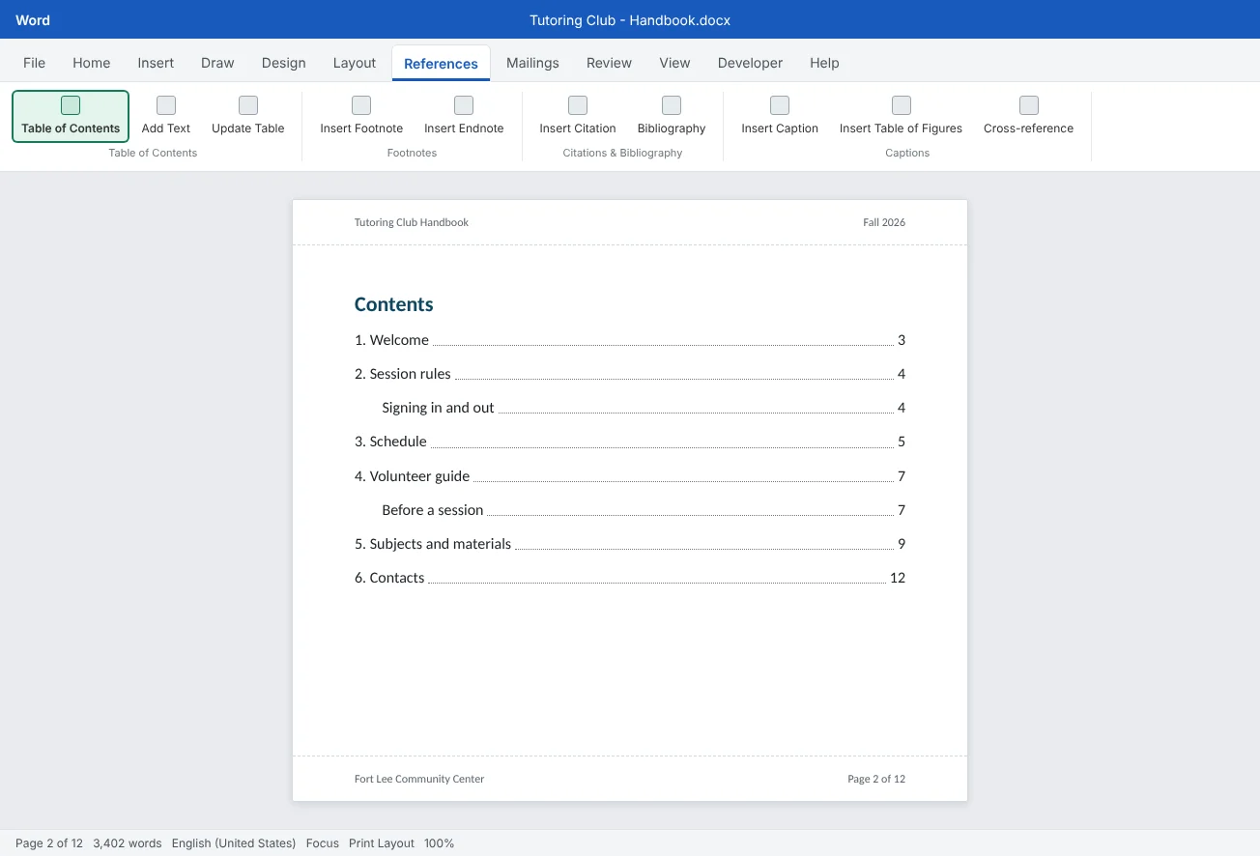Click Insert Table of Figures
1260x856 pixels.
(901, 116)
